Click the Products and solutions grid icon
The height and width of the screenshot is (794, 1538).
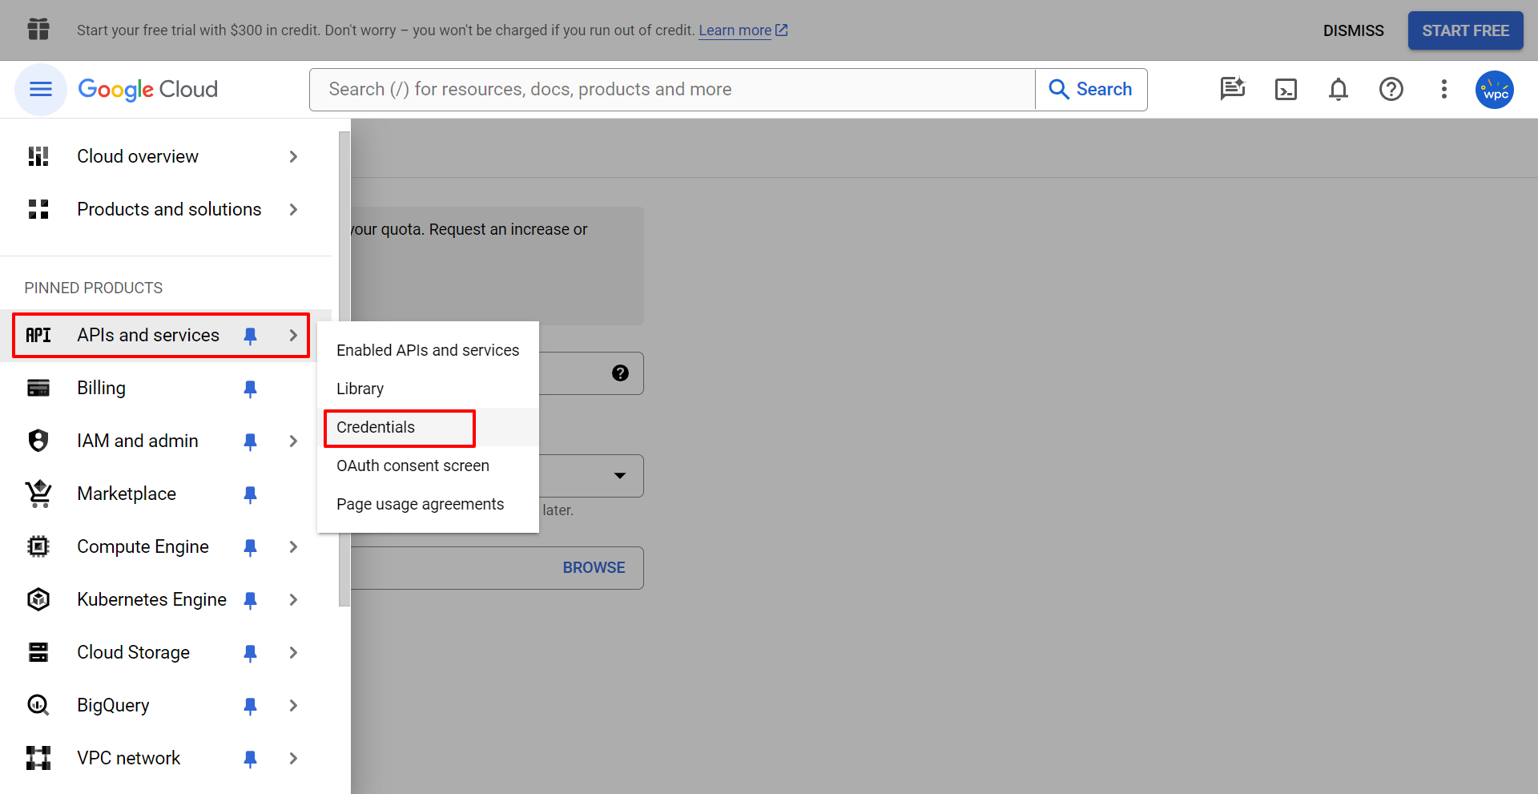pos(38,209)
